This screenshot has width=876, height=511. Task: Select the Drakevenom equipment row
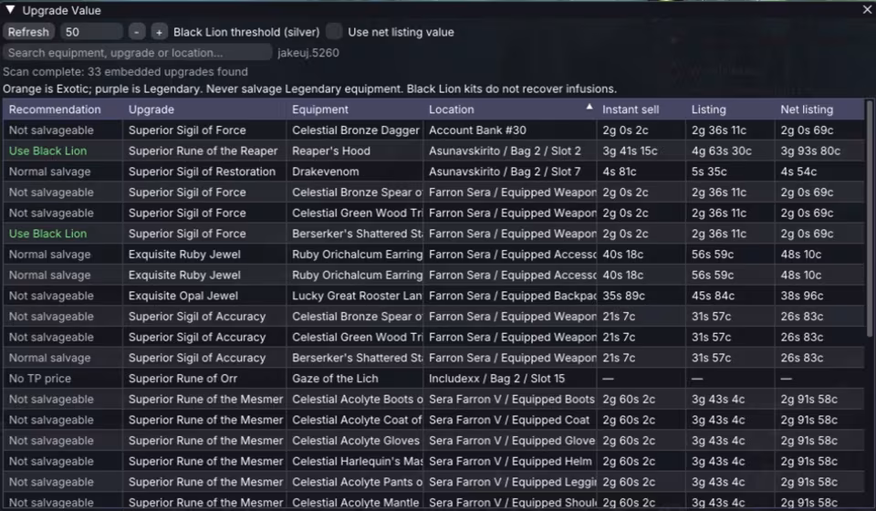tap(433, 172)
